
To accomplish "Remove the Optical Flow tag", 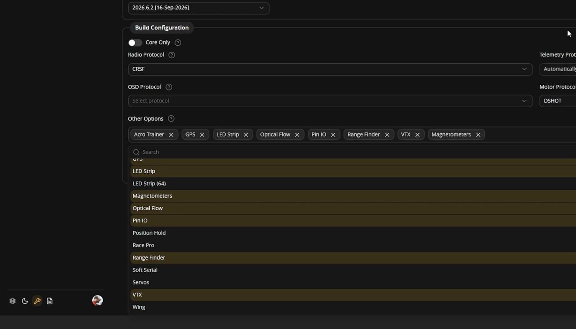I will tap(297, 135).
